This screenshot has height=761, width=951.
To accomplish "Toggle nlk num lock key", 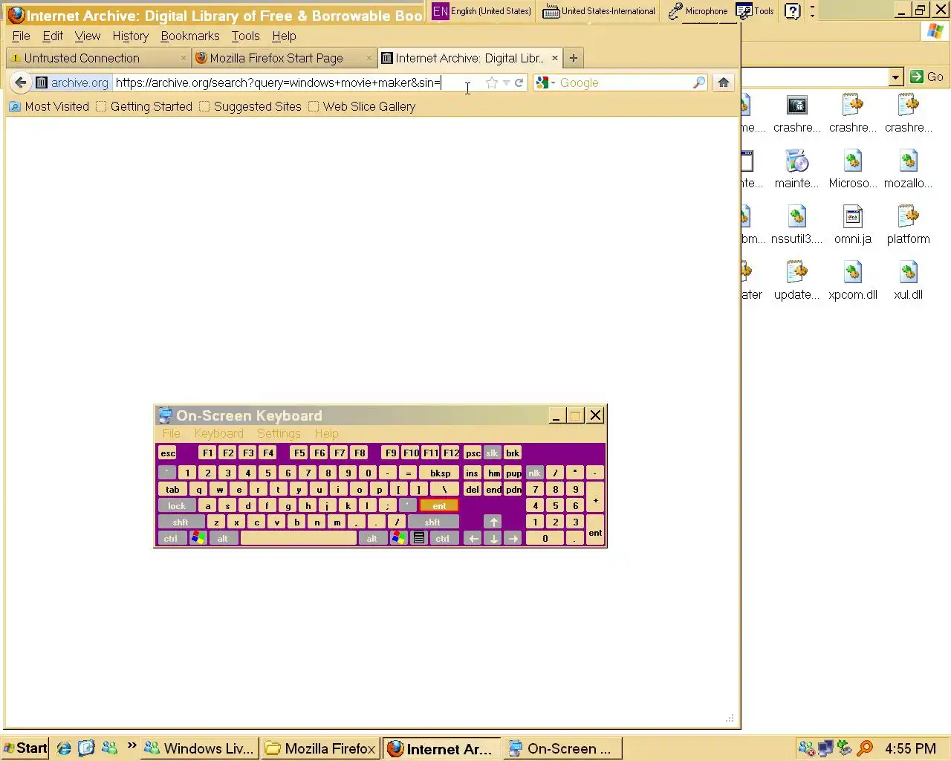I will tap(534, 473).
